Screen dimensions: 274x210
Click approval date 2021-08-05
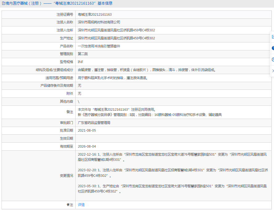(x=87, y=130)
